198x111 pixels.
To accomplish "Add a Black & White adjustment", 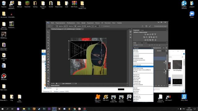I will (149, 37).
